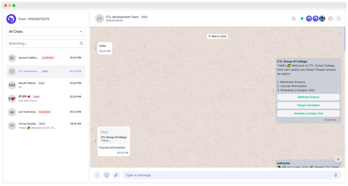The width and height of the screenshot is (348, 186).
Task: Click the search icon in chat header
Action: 294,19
